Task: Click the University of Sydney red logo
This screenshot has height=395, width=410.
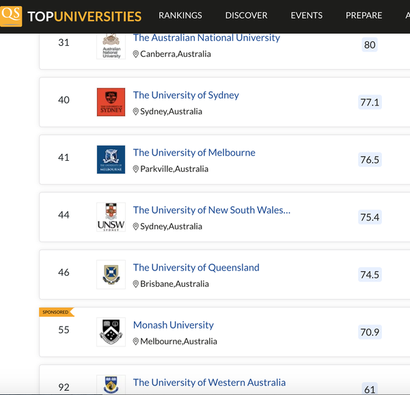Action: click(x=111, y=102)
